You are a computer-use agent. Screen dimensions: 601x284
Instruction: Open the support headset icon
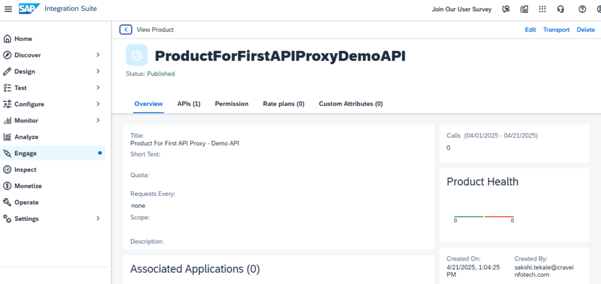pos(561,9)
